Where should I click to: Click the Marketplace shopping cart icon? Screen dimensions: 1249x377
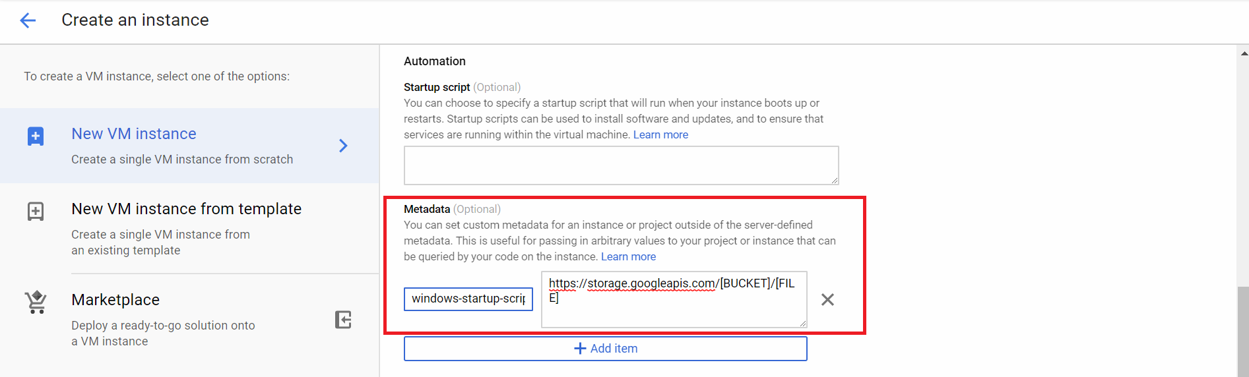pyautogui.click(x=36, y=303)
